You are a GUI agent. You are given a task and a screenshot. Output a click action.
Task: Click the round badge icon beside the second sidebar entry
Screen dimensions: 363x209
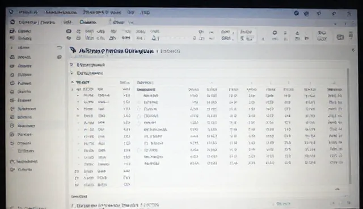(x=59, y=57)
